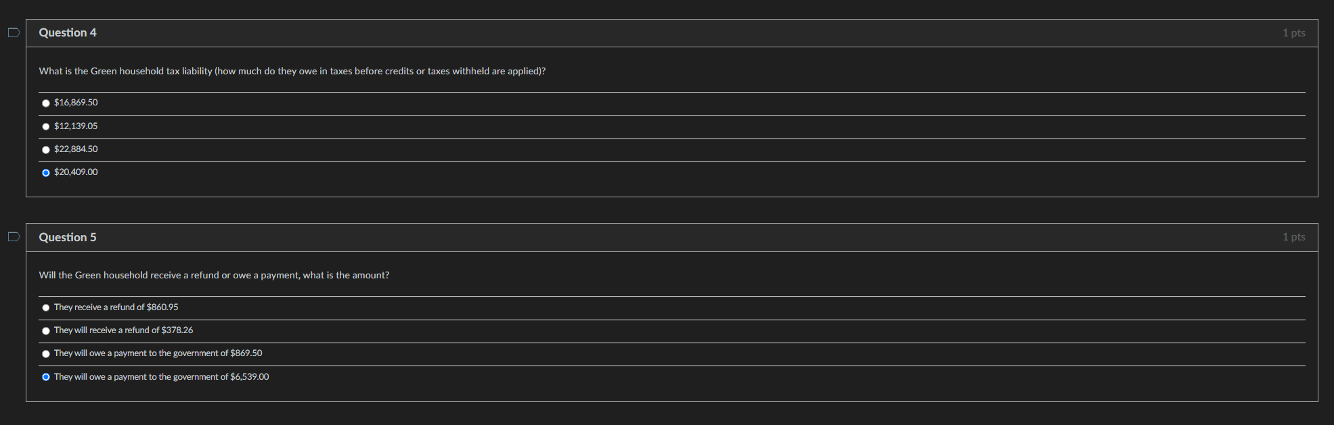
Task: Select the owe $6,539.00 payment answer
Action: click(x=45, y=377)
